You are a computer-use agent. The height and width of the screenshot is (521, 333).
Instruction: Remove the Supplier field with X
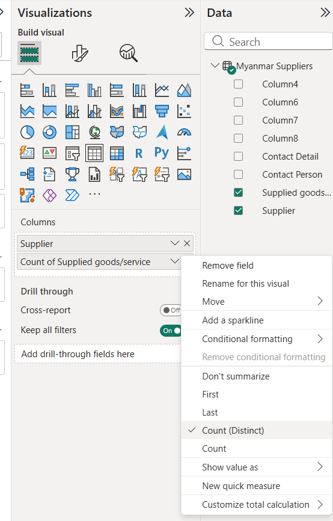point(187,243)
